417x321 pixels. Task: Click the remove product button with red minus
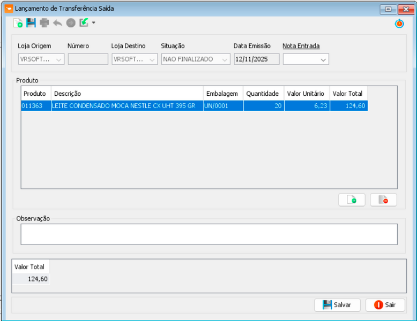click(383, 200)
